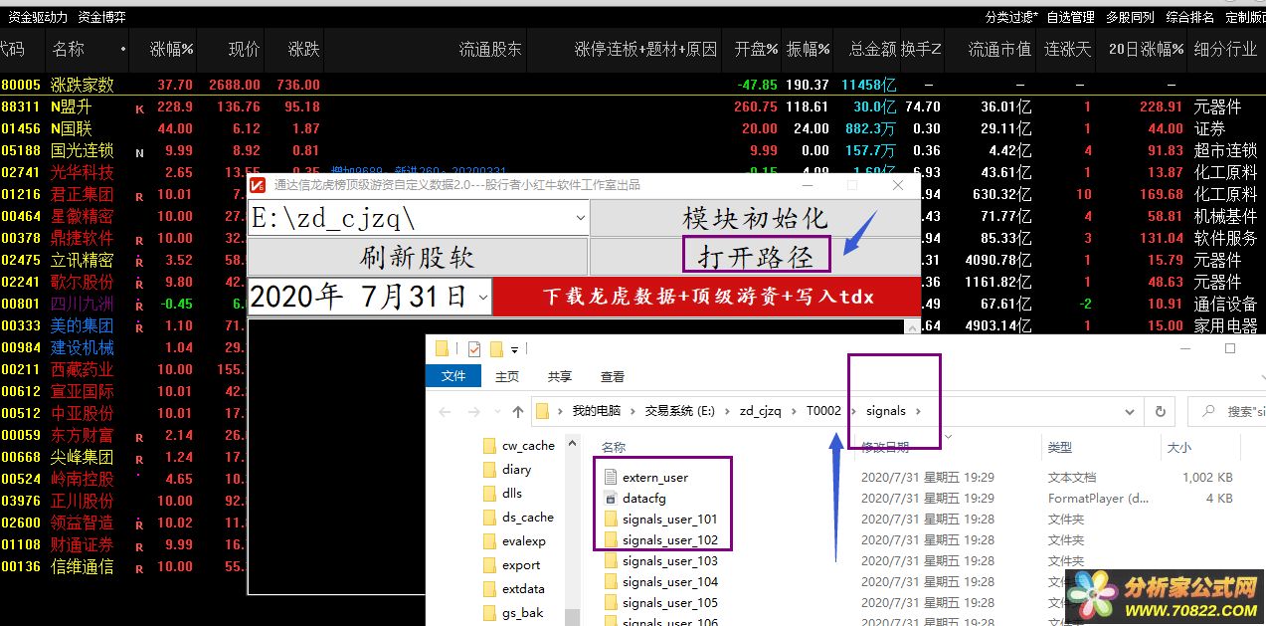Image resolution: width=1266 pixels, height=626 pixels.
Task: Sort by 流通市值 column header
Action: pos(999,49)
